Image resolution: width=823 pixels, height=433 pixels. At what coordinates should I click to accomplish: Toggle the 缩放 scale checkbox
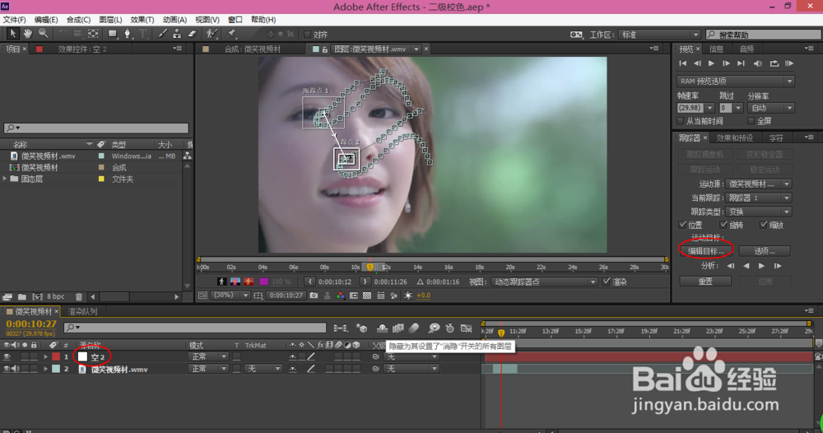[x=763, y=225]
